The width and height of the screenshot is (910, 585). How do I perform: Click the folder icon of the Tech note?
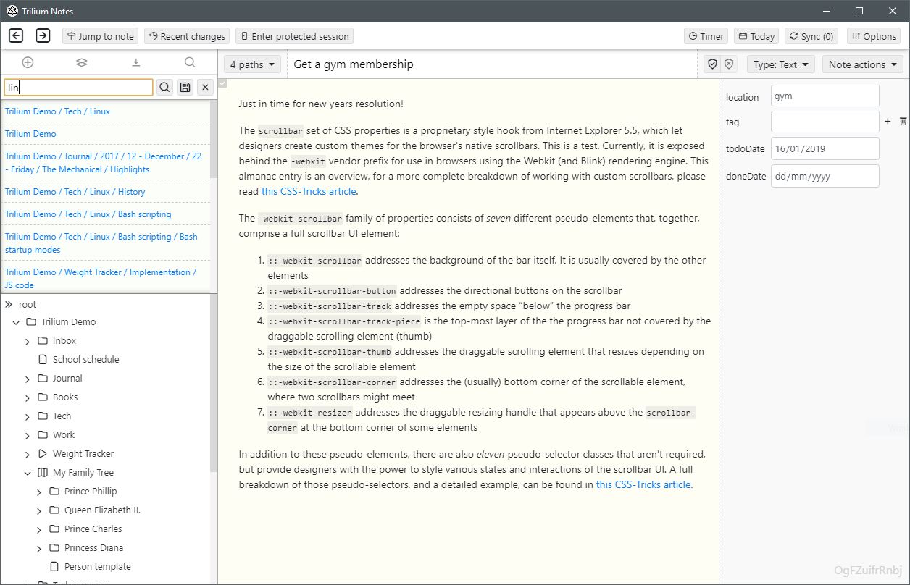coord(43,416)
